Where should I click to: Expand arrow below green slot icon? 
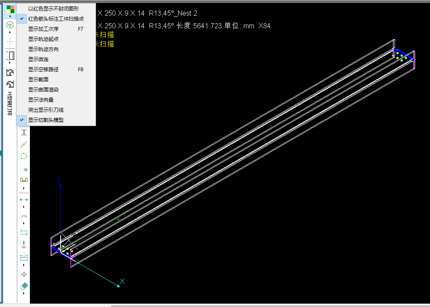pyautogui.click(x=24, y=189)
